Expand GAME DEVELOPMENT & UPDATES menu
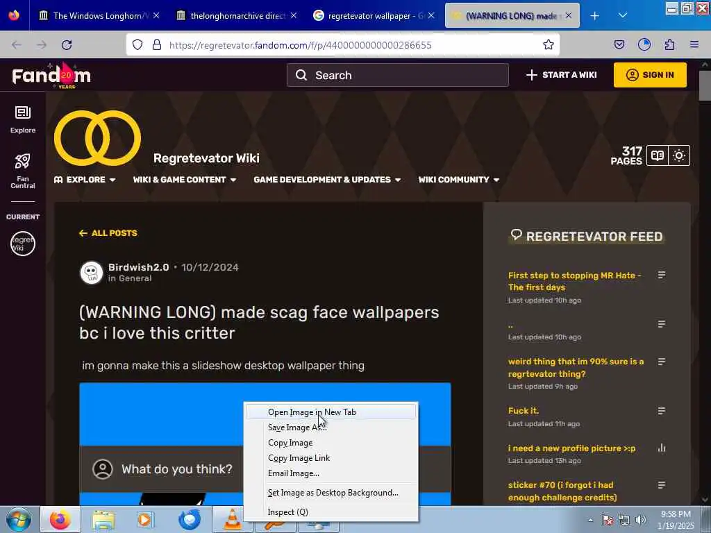The height and width of the screenshot is (533, 711). [327, 180]
